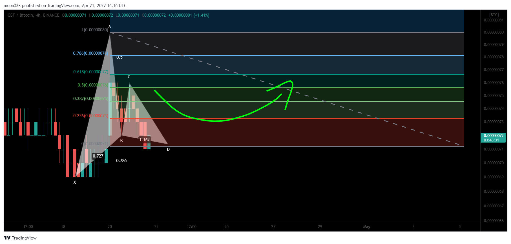Screen dimensions: 511x244
Task: Click the 0.236(0.00000073) Fibonacci label
Action: pos(91,116)
